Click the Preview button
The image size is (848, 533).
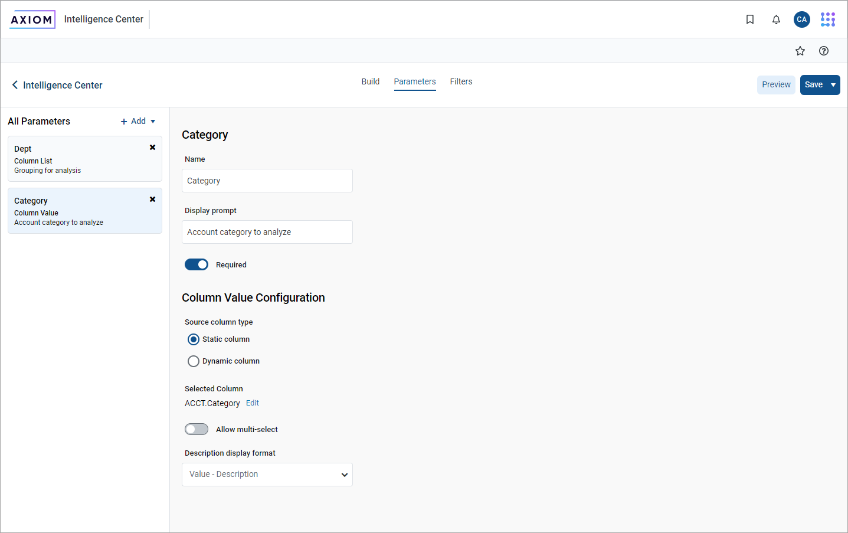click(775, 85)
